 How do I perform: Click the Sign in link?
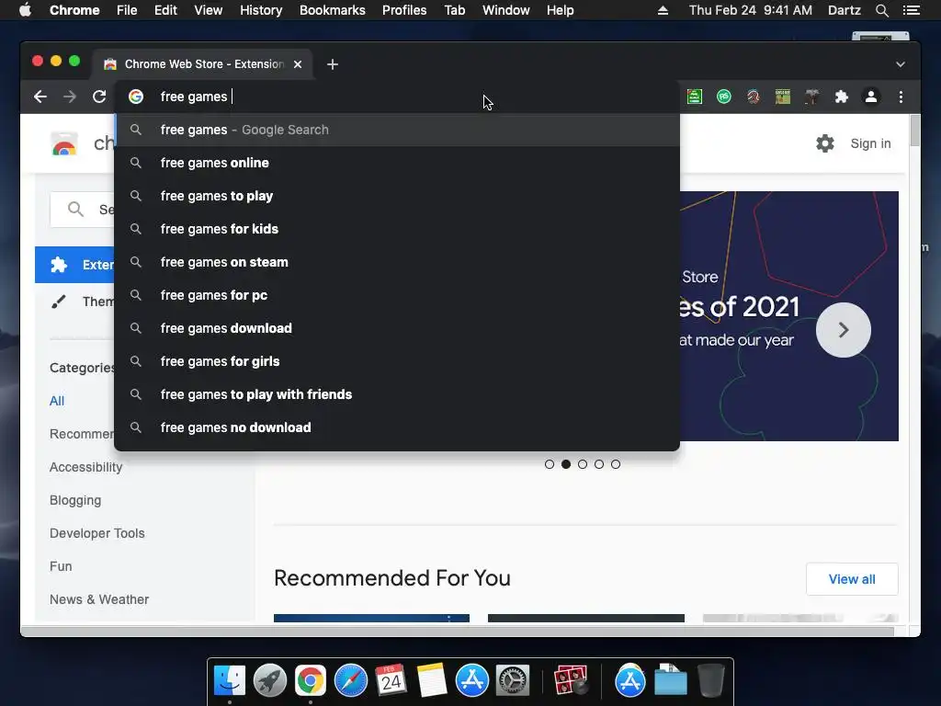[870, 143]
